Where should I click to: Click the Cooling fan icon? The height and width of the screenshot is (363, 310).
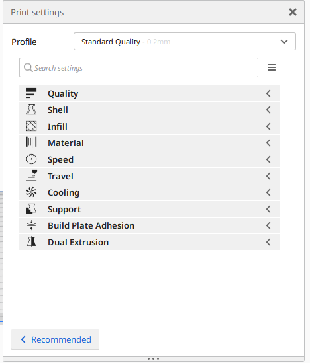[x=31, y=192]
